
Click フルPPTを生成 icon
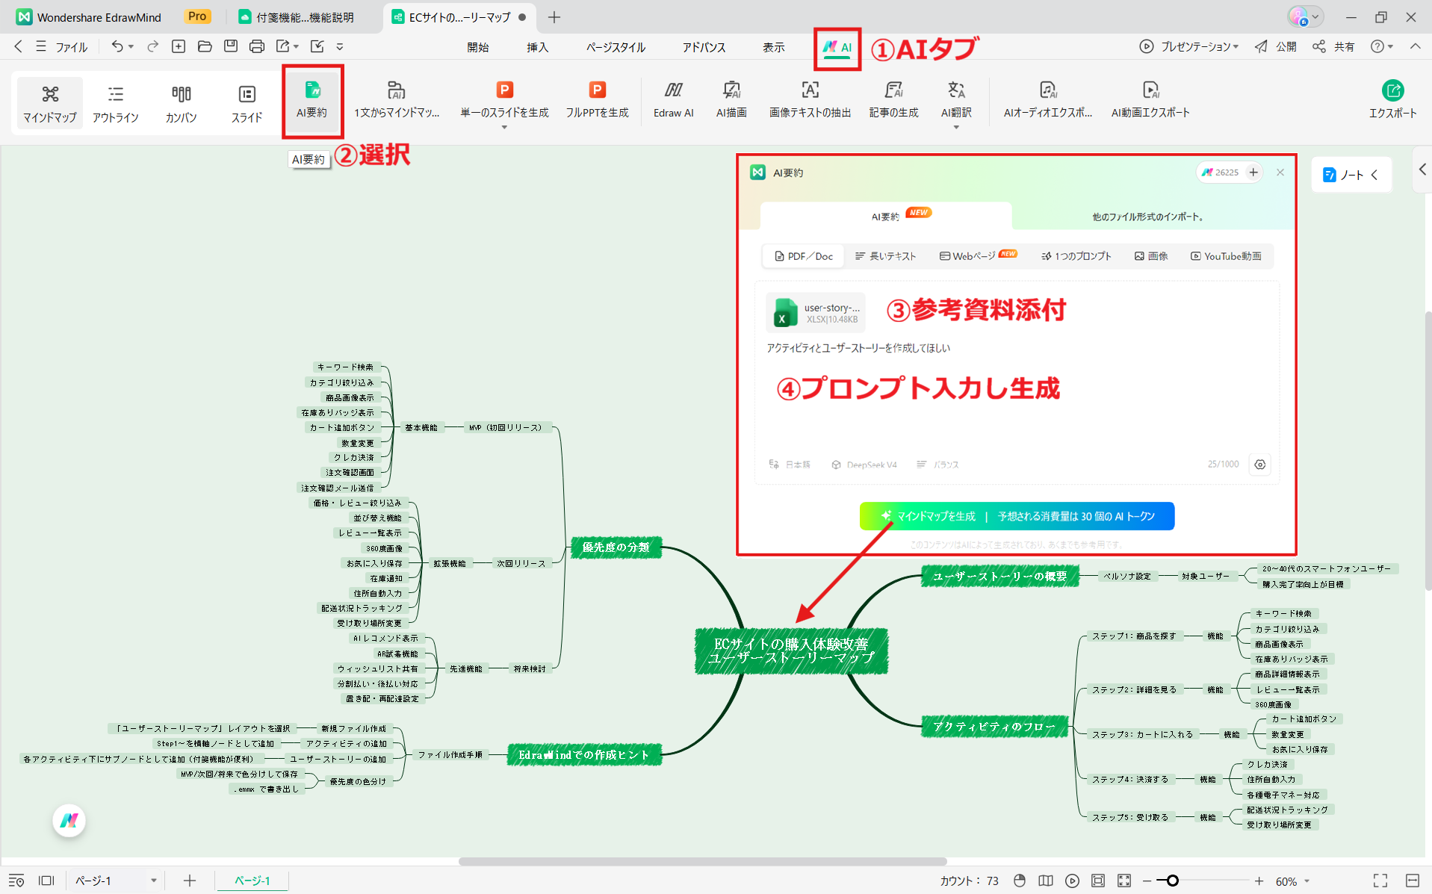click(x=597, y=90)
